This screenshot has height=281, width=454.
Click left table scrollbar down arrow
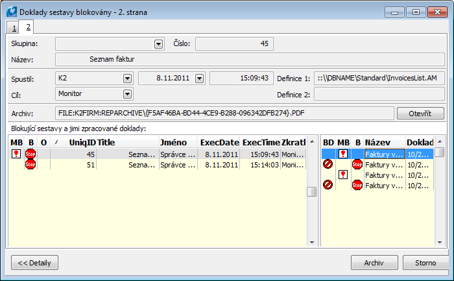point(312,243)
